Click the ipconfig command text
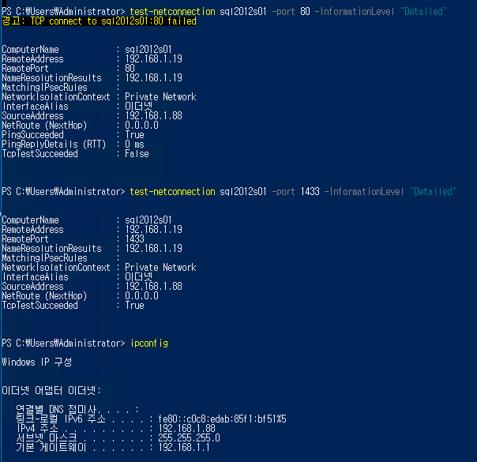This screenshot has width=477, height=462. click(149, 344)
